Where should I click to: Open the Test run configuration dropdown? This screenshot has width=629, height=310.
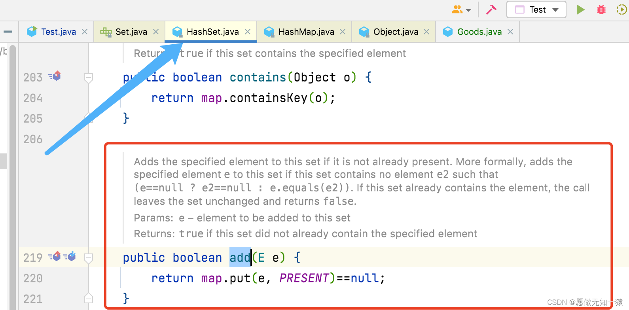(x=536, y=9)
